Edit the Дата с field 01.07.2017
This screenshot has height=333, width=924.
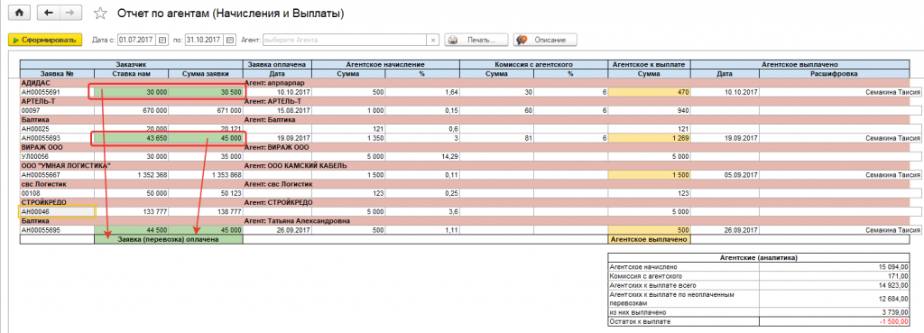point(136,40)
